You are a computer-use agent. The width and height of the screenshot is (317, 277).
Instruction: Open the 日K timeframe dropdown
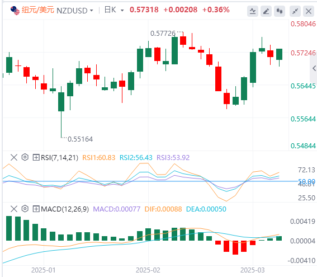point(114,10)
